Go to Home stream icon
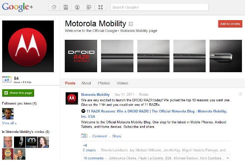 coord(54,7)
